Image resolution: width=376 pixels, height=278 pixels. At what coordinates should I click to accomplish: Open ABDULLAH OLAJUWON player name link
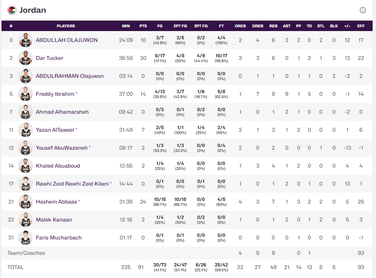click(67, 40)
